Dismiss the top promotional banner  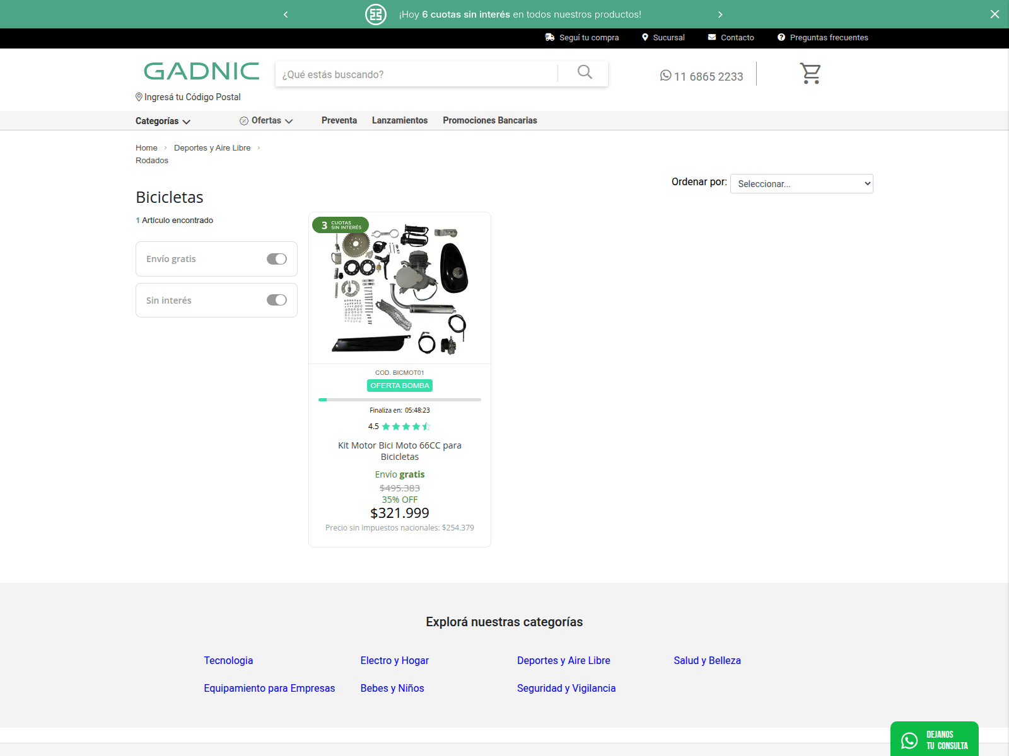tap(994, 14)
